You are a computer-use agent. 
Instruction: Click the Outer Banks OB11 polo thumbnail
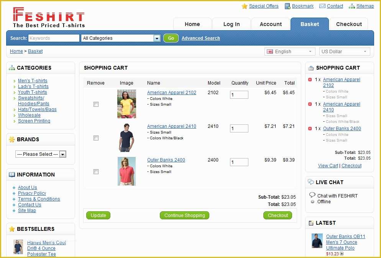(317, 240)
